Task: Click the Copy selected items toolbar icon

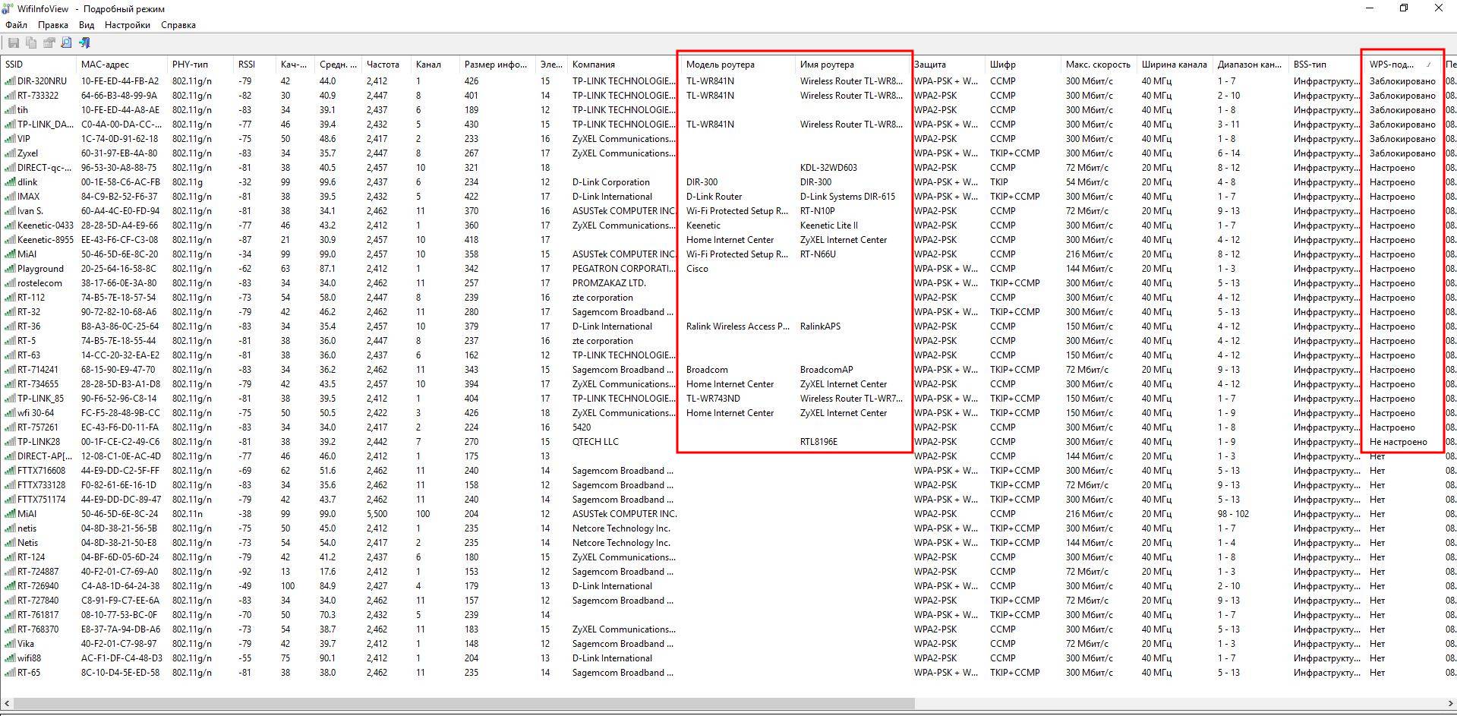Action: pos(31,43)
